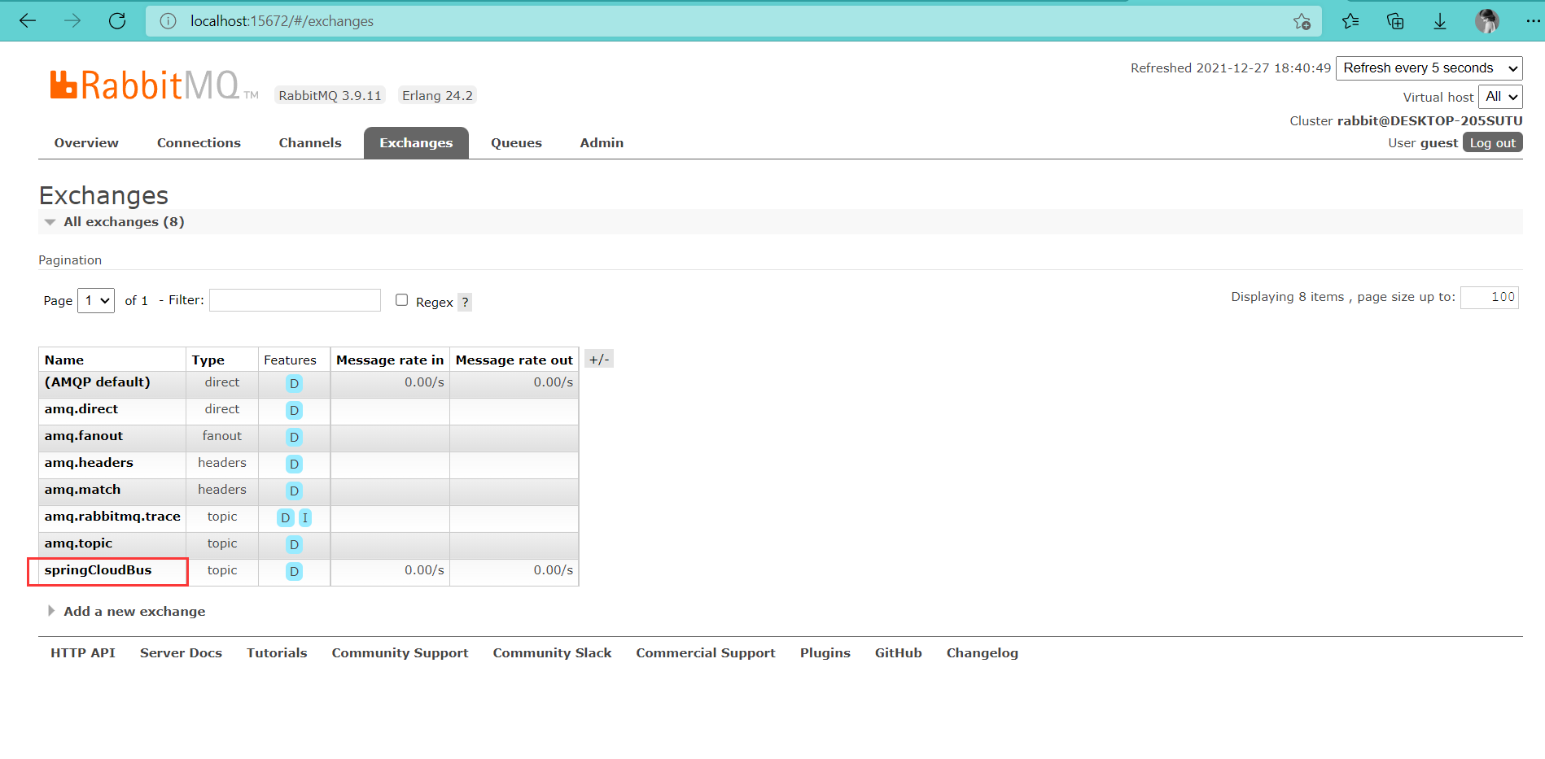Click the D durable badge for amq.match
This screenshot has width=1545, height=759.
coord(294,491)
